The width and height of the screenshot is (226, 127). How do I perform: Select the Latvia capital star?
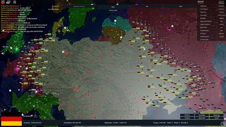(115, 21)
